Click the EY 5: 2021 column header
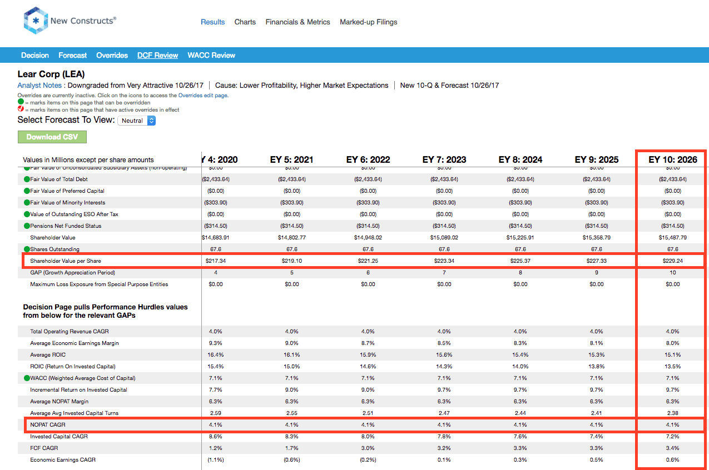Image resolution: width=709 pixels, height=470 pixels. click(x=292, y=159)
